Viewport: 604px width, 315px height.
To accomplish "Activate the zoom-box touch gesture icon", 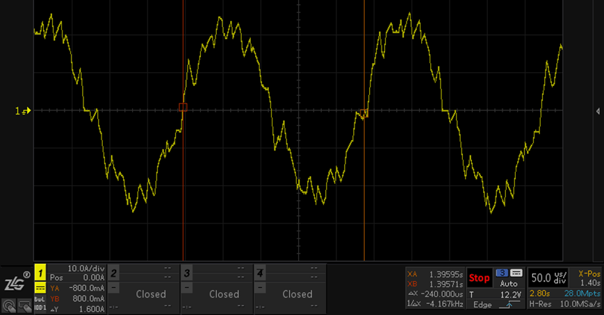I will [24, 306].
